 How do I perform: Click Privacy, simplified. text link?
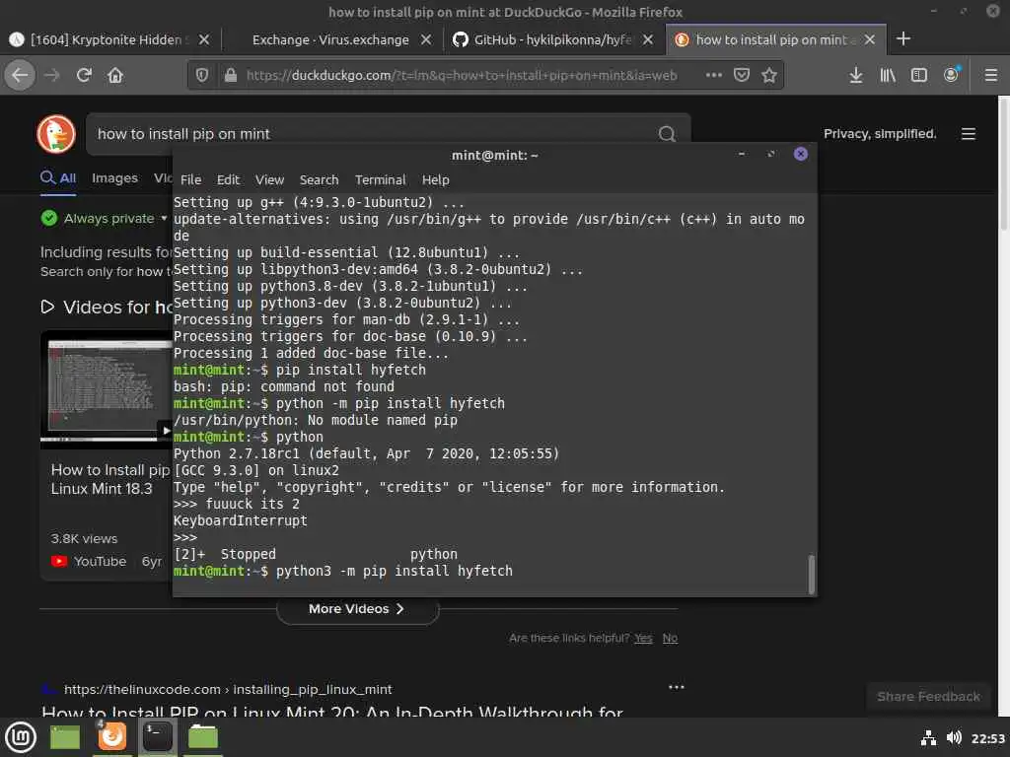coord(880,134)
